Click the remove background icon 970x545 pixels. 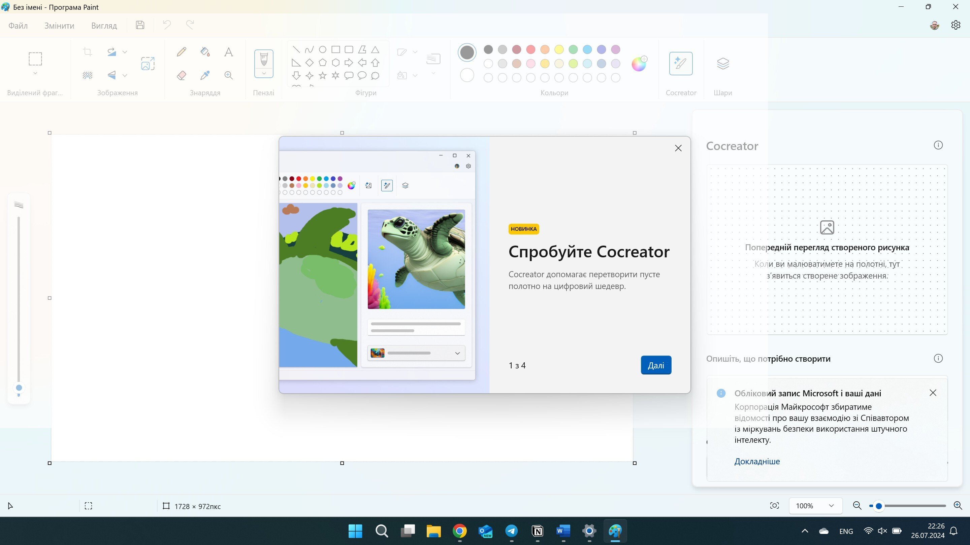point(87,75)
